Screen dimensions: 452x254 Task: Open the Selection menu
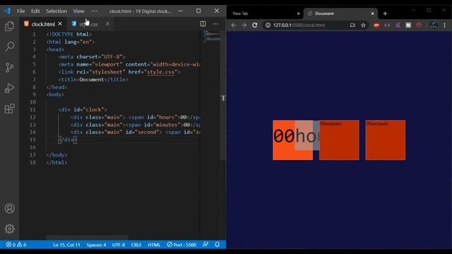(x=56, y=11)
